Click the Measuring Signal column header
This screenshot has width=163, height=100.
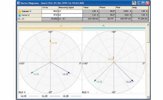coord(70,8)
